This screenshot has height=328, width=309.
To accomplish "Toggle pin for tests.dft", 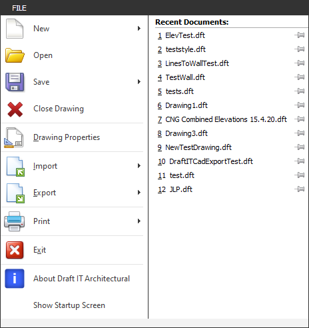I will click(x=300, y=91).
